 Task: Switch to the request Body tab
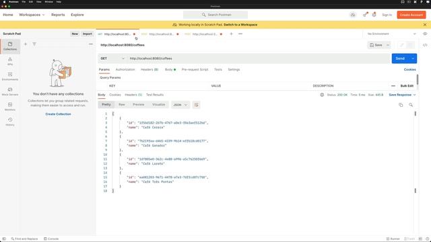click(x=170, y=70)
